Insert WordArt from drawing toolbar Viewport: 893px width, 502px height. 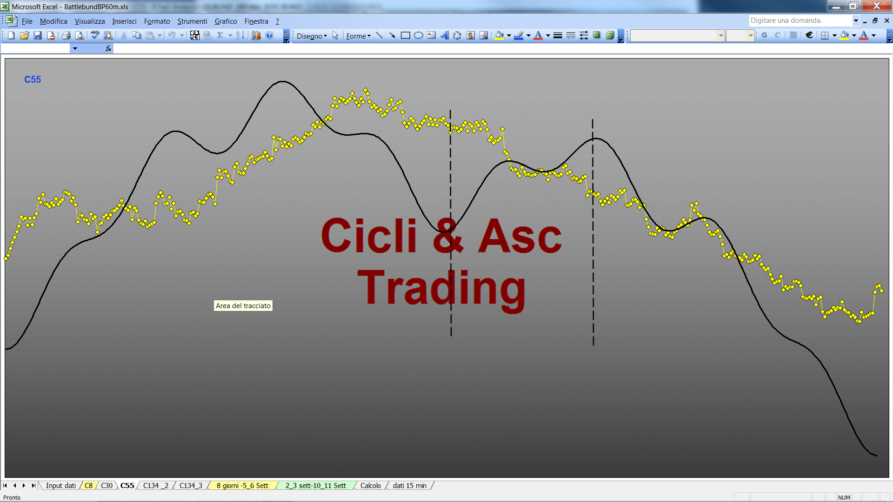click(x=445, y=35)
